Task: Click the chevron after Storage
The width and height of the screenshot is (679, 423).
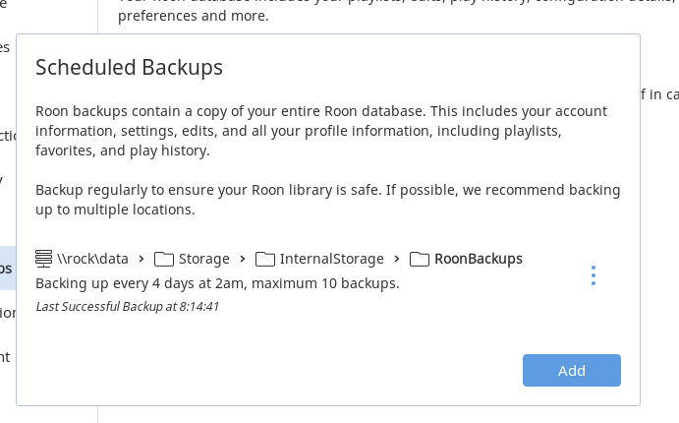Action: pos(243,259)
